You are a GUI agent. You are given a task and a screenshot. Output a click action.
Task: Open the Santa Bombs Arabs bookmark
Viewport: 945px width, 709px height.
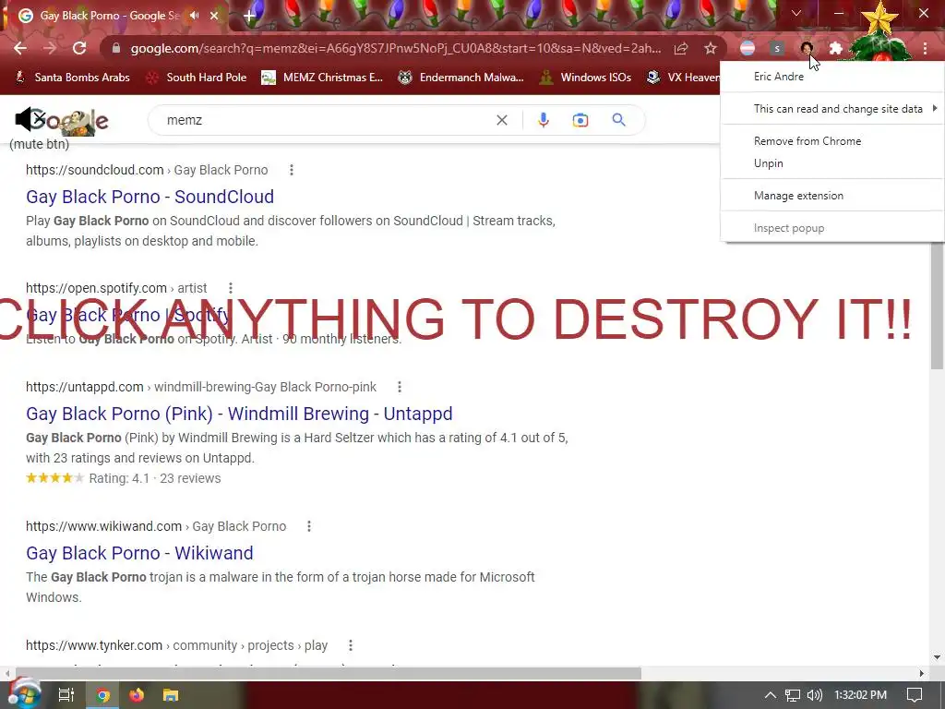tap(72, 78)
